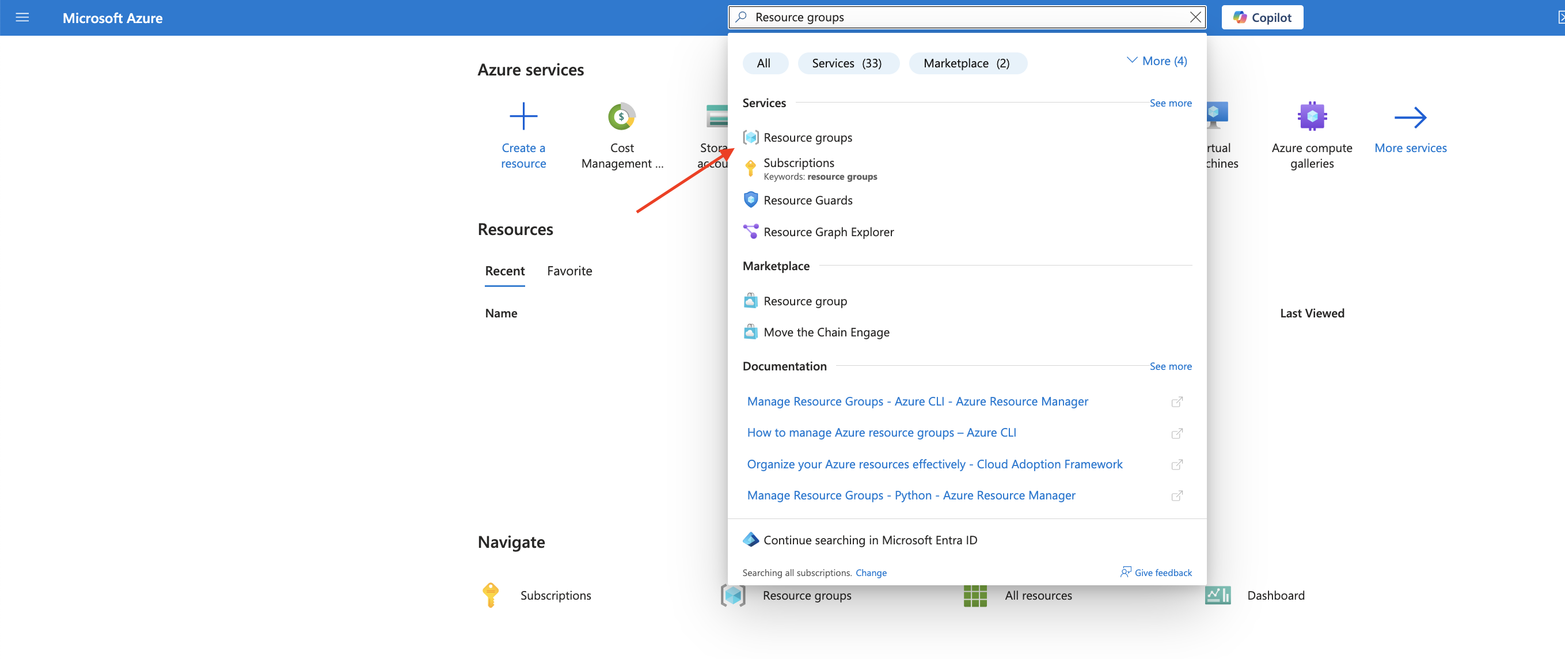Click More services arrow
The width and height of the screenshot is (1565, 659).
click(1410, 118)
